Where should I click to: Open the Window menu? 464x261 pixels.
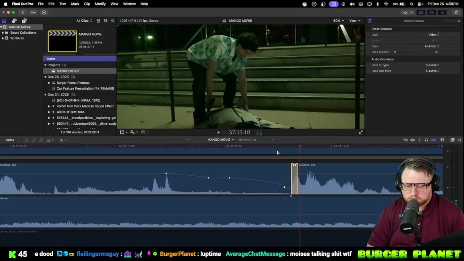[x=129, y=4]
